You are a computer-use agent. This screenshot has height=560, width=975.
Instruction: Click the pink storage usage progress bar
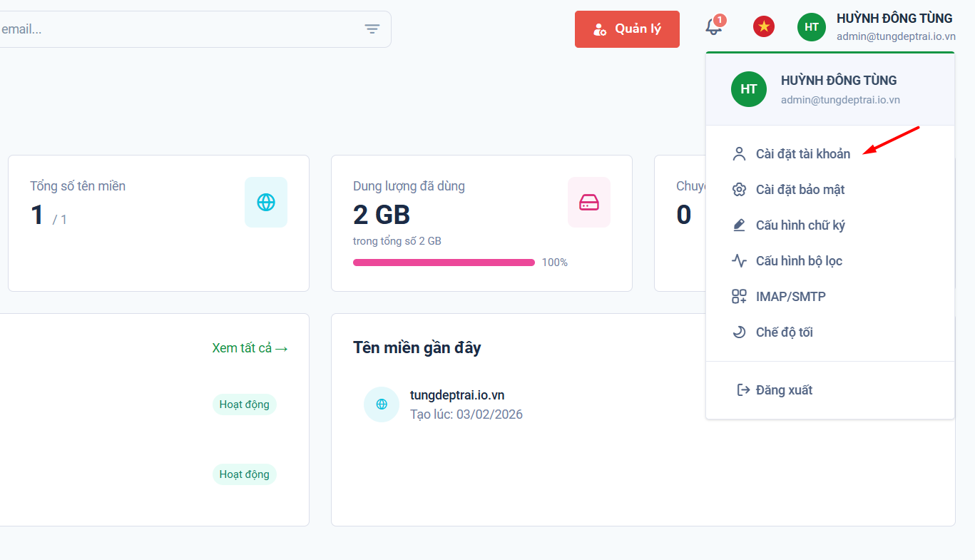click(x=444, y=263)
